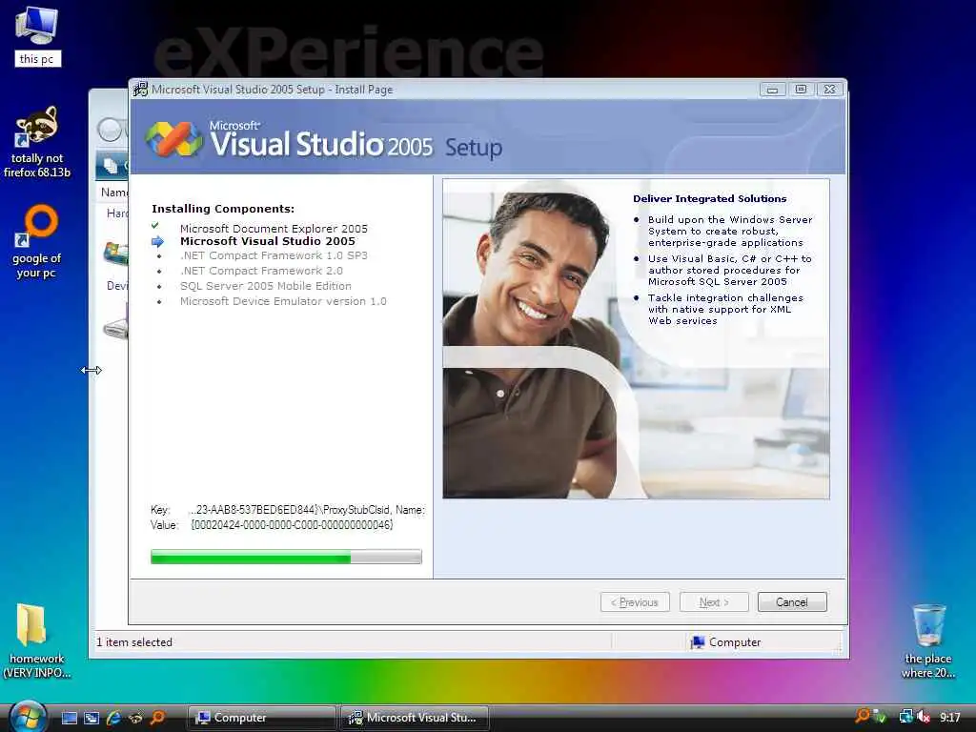The height and width of the screenshot is (732, 976).
Task: Open the network tray icon
Action: [905, 717]
